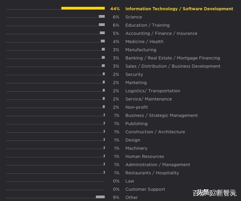Select the Construction / Architecture label

pos(155,132)
